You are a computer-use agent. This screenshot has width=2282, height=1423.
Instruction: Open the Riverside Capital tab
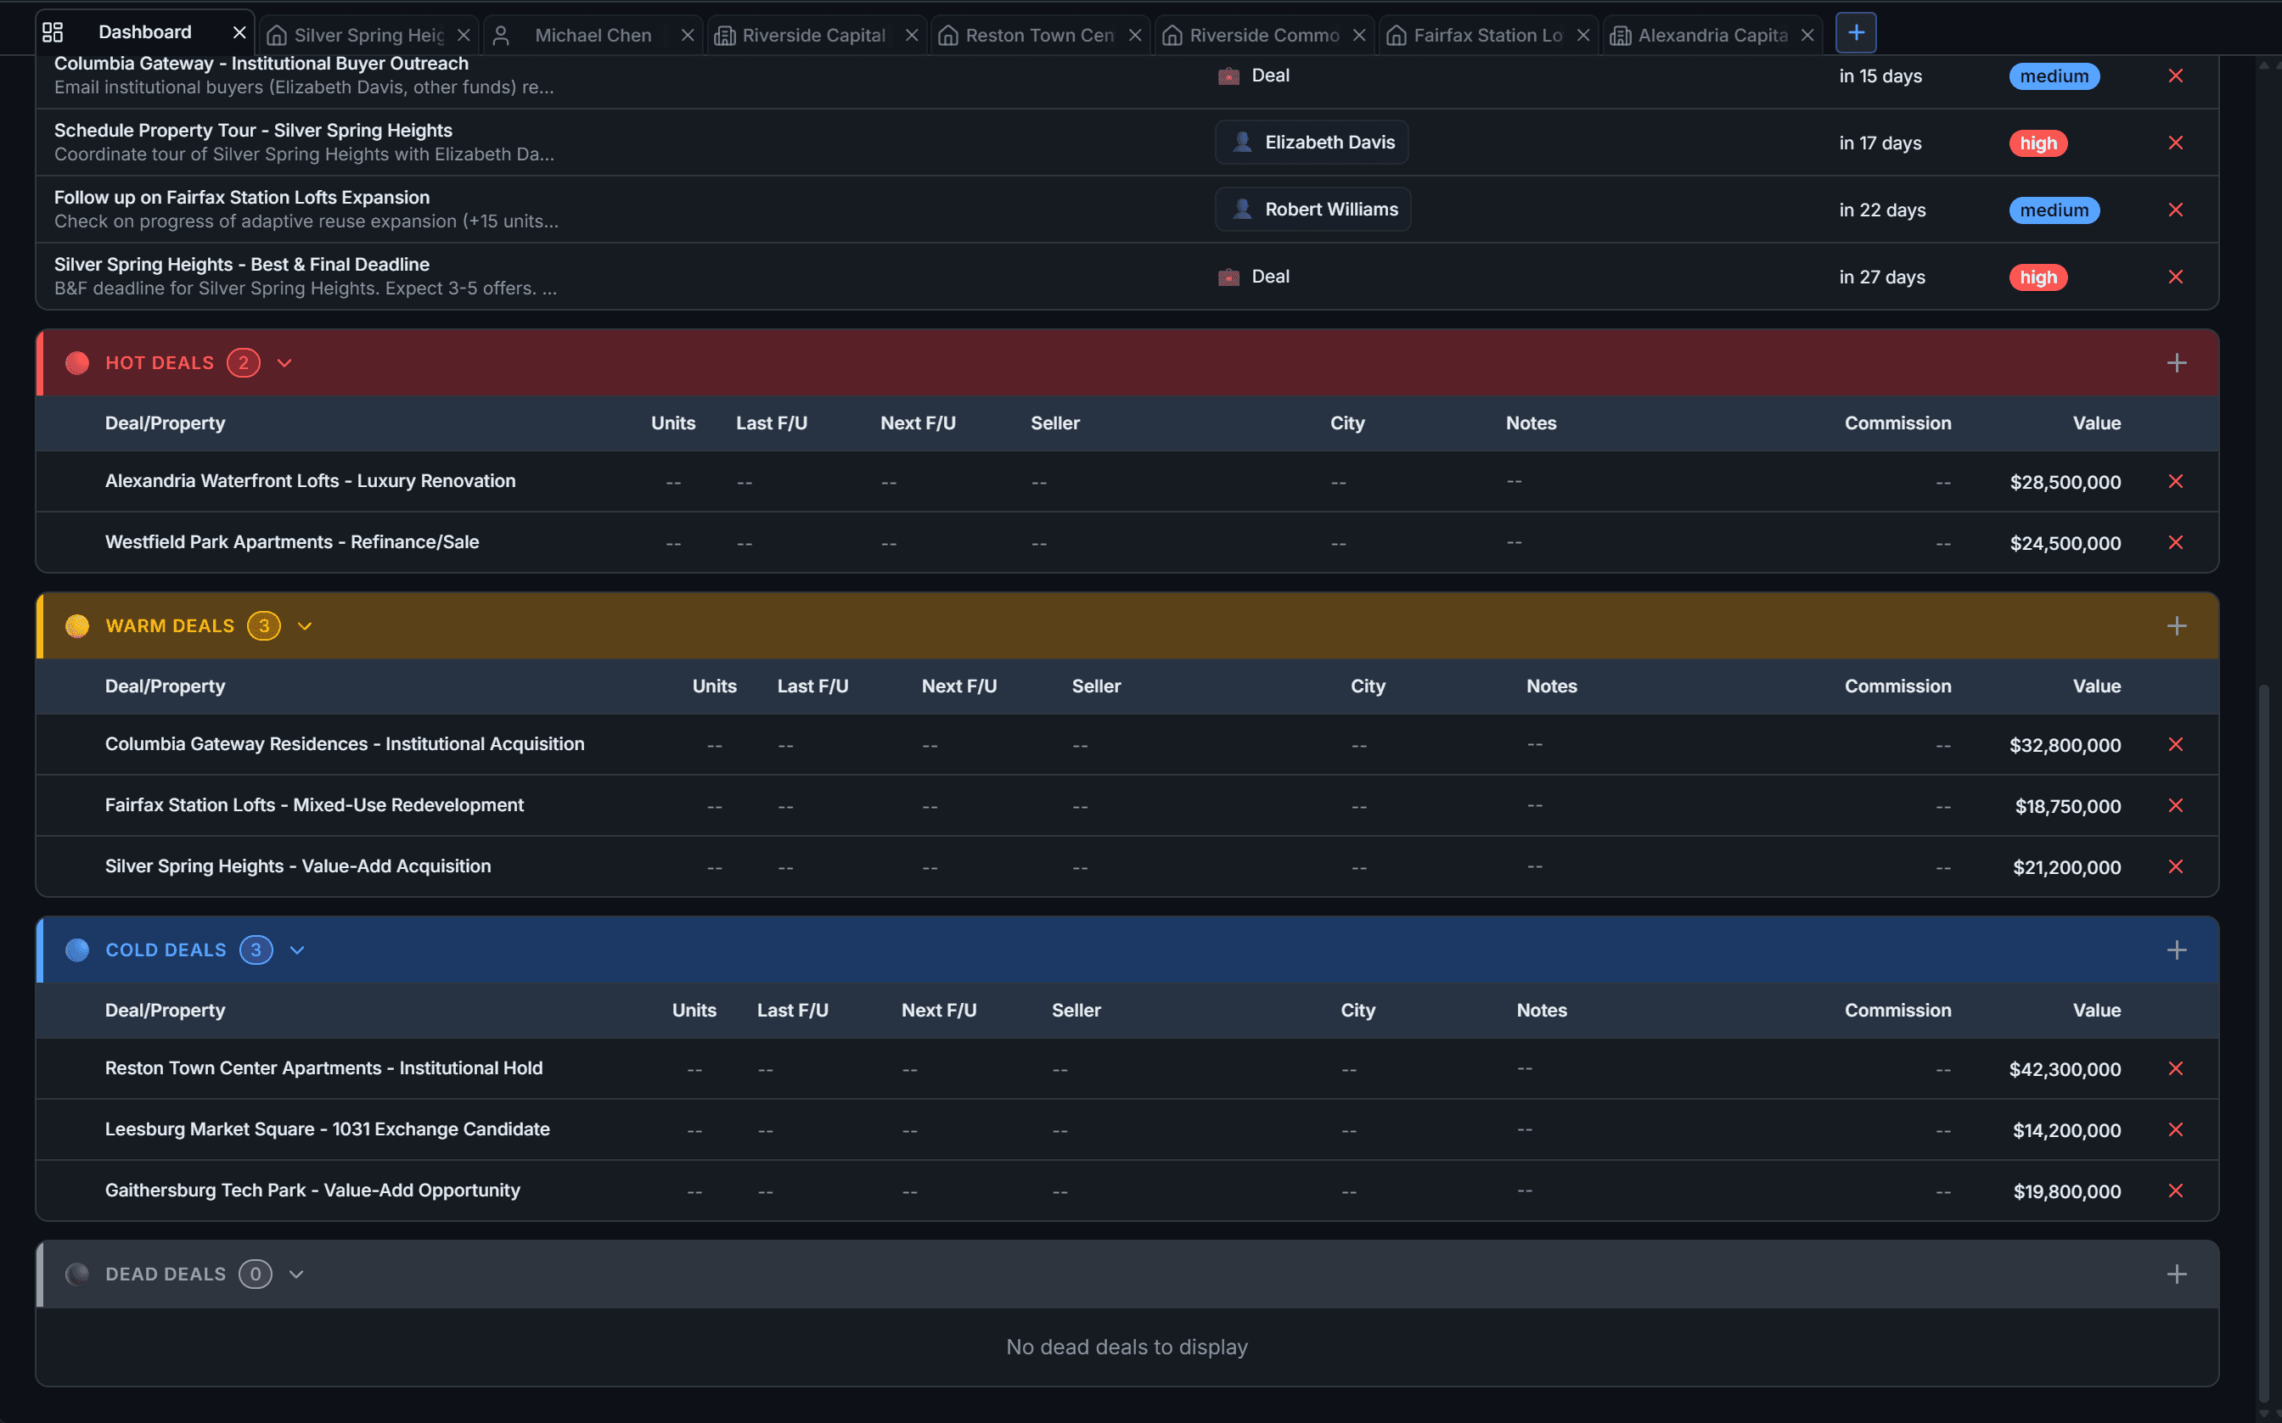(812, 36)
